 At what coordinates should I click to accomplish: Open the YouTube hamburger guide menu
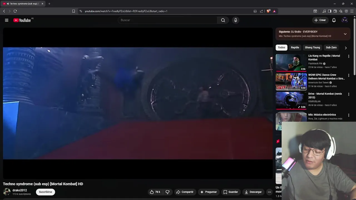click(x=7, y=20)
